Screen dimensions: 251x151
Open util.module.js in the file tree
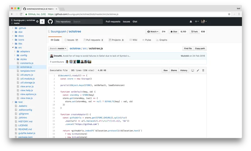click(27, 79)
